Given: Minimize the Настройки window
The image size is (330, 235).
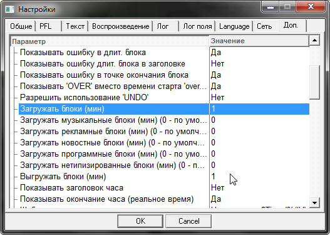Looking at the screenshot, I should 271,7.
